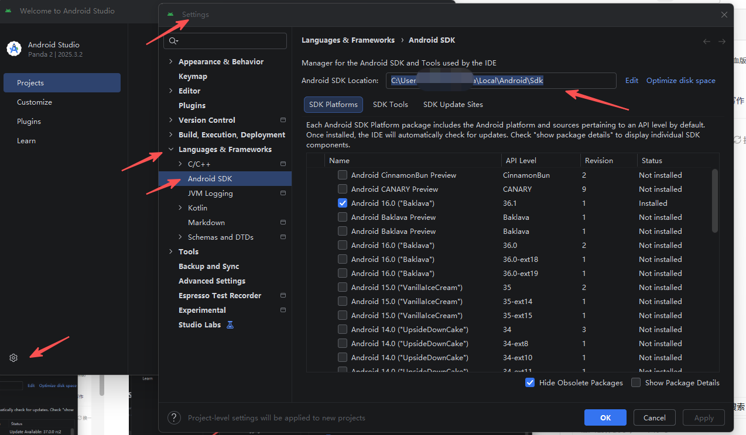Expand Build, Execution, Deployment group

[x=171, y=134]
